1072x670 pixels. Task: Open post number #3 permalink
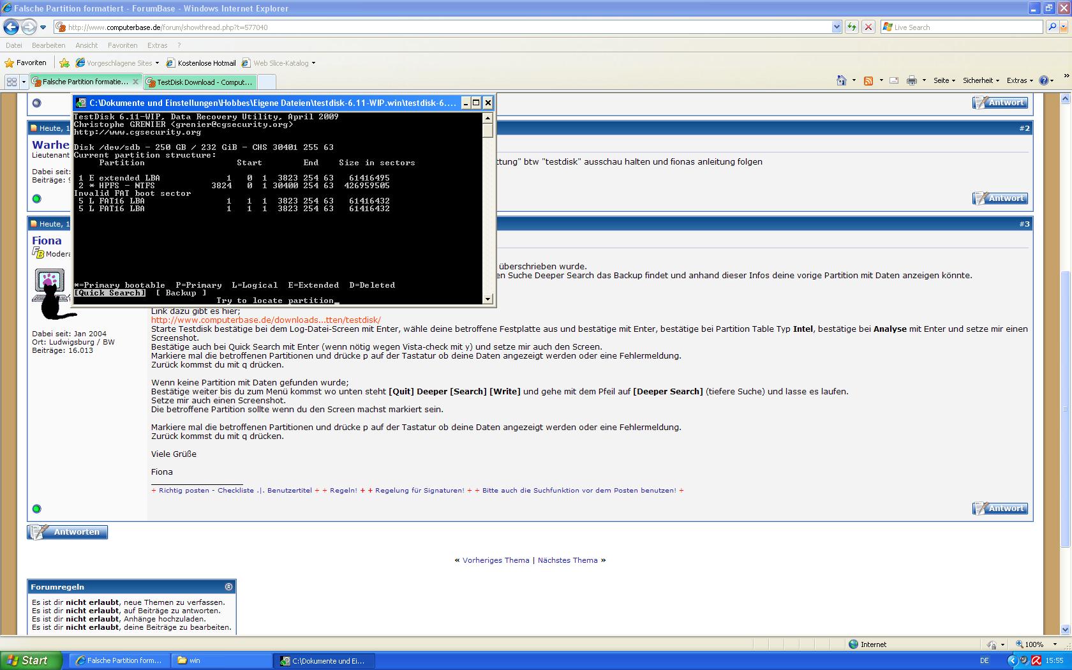pos(1024,224)
